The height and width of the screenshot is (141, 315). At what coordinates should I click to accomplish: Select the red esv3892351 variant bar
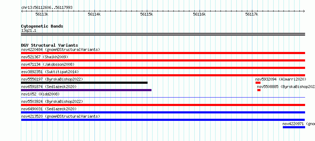click(163, 75)
